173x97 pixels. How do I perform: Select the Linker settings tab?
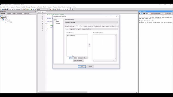coord(79,26)
